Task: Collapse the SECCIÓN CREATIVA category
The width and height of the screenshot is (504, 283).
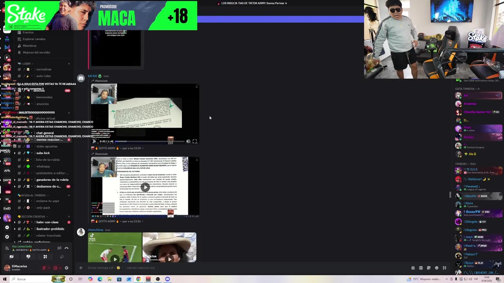Action: (33, 217)
